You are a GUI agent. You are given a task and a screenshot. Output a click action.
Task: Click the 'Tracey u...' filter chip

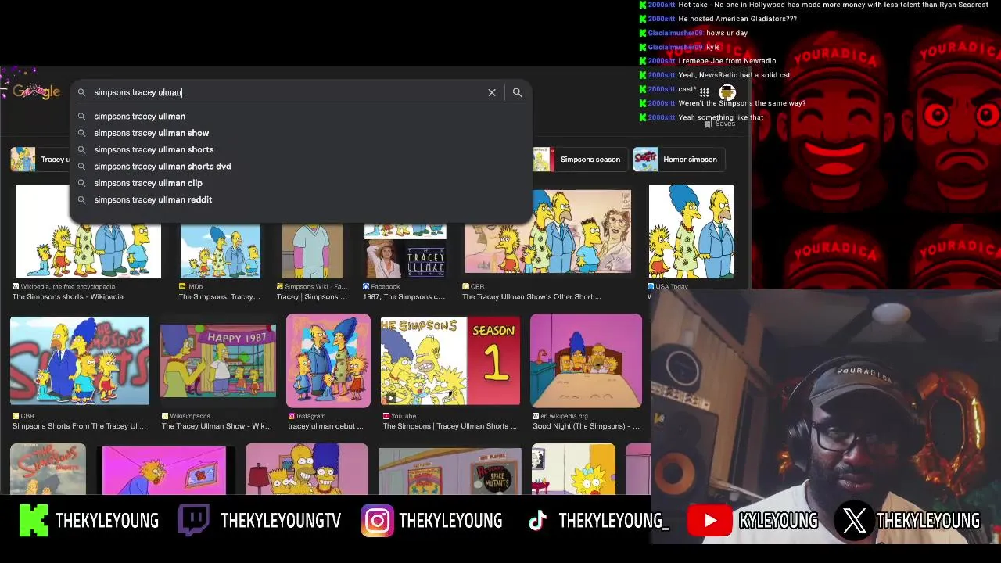click(41, 160)
